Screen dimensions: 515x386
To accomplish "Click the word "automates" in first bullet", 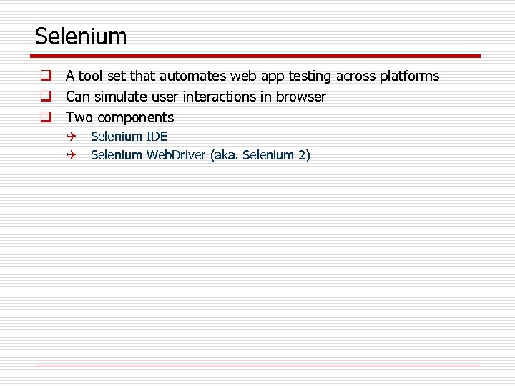I will tap(196, 76).
